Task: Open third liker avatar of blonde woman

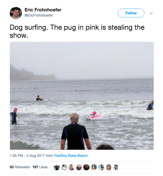Action: click(72, 167)
